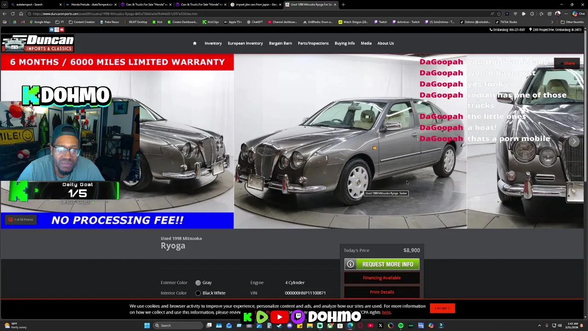Go to Bargain Barn page
The height and width of the screenshot is (331, 588).
tap(280, 43)
